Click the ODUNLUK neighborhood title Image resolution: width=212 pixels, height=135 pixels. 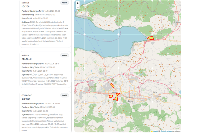click(x=26, y=59)
